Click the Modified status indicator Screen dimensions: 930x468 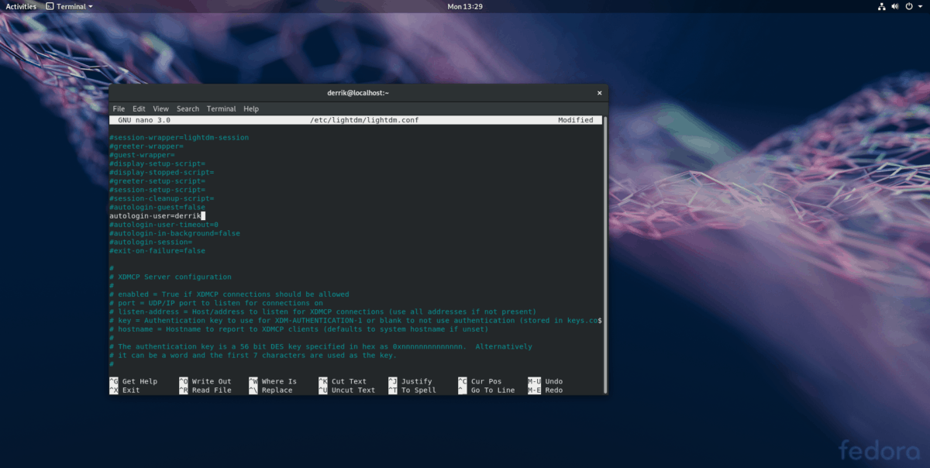click(575, 120)
